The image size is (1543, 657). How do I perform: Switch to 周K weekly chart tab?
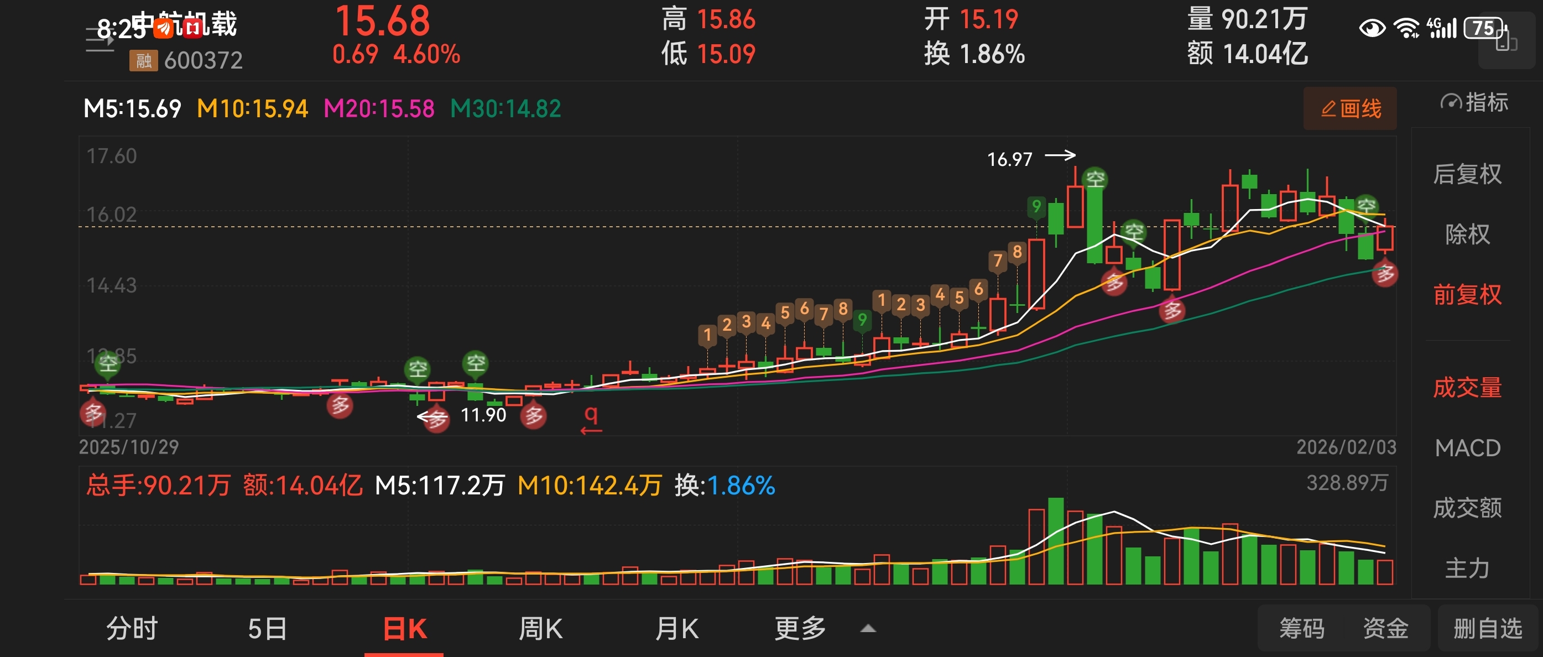tap(540, 629)
